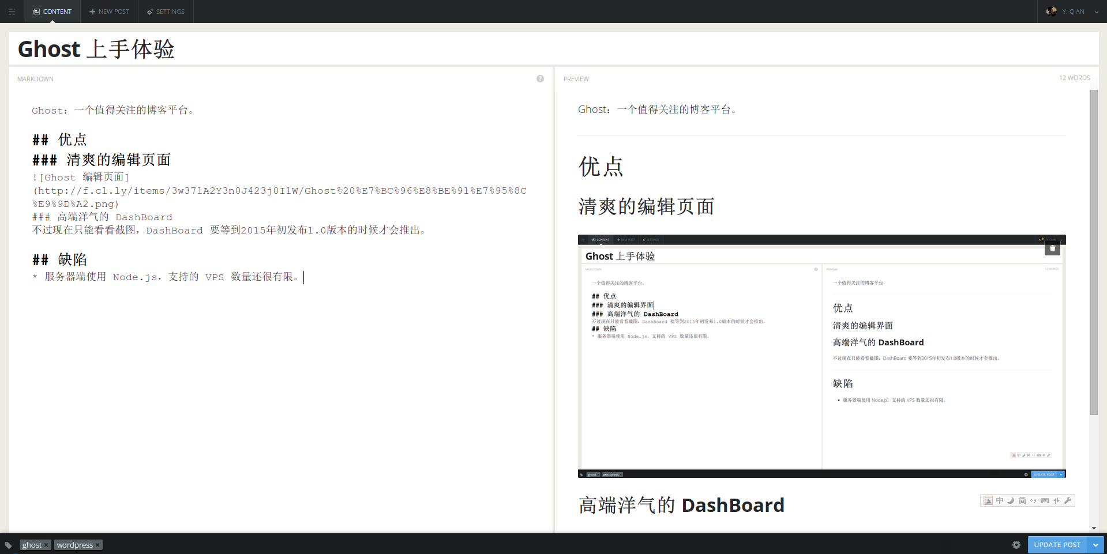Click the preview pane vertical scrollbar thumb

point(1094,252)
